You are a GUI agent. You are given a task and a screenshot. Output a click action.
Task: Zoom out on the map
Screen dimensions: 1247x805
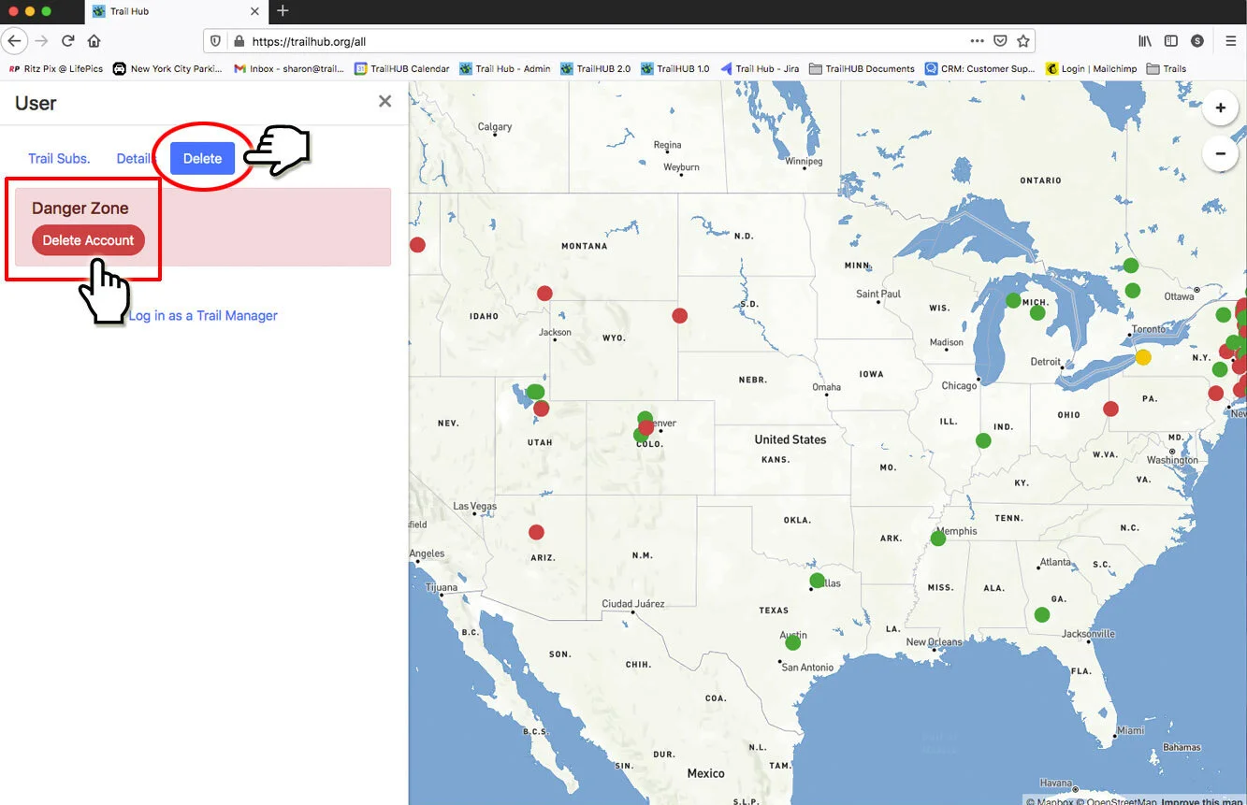pyautogui.click(x=1220, y=153)
